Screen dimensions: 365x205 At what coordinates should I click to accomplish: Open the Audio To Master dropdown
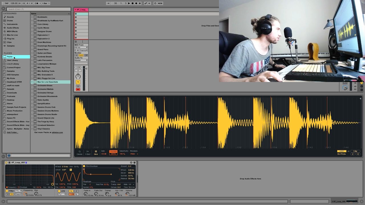[81, 60]
